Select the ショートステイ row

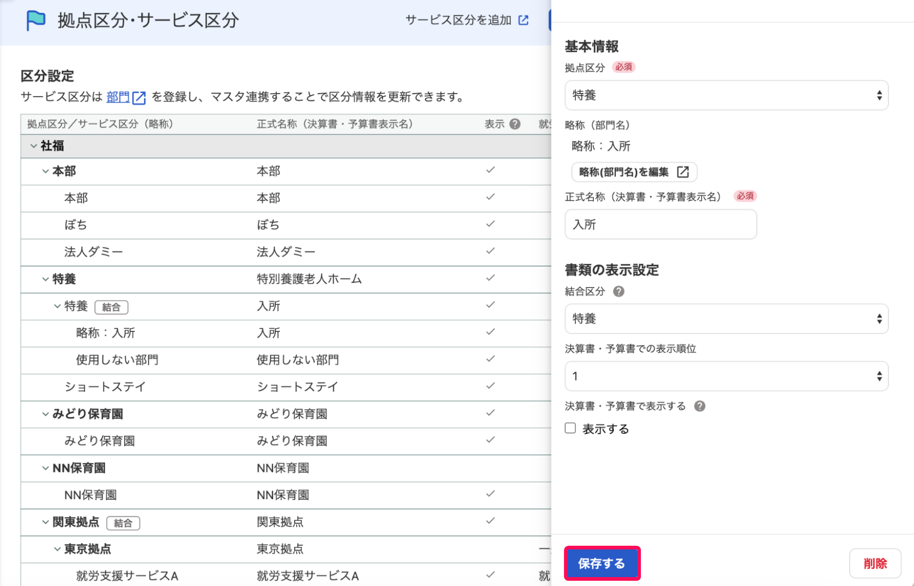pos(286,387)
